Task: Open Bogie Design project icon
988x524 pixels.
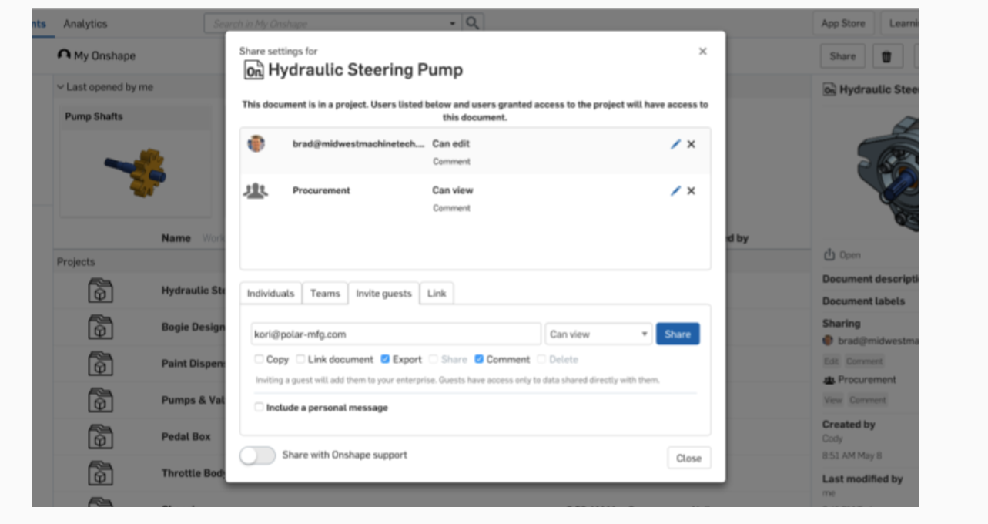Action: pyautogui.click(x=100, y=327)
